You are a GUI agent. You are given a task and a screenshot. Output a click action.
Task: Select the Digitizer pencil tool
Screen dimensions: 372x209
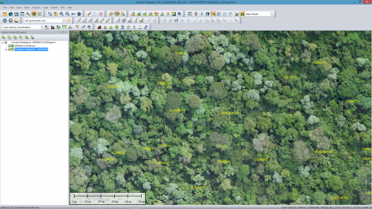[x=89, y=14]
